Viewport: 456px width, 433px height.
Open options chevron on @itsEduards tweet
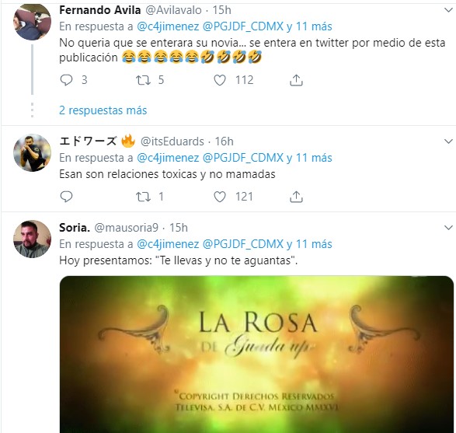point(448,141)
